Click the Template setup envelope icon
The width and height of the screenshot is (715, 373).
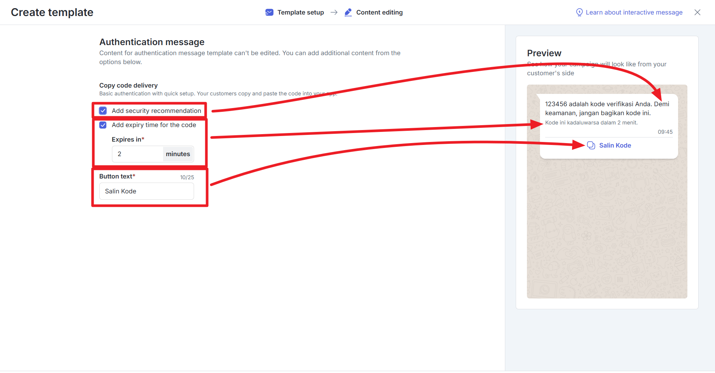[x=269, y=12]
